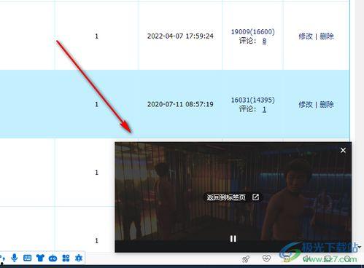The width and height of the screenshot is (364, 268).
Task: Open the soft keyboard icon in input toolbar
Action: point(27,258)
